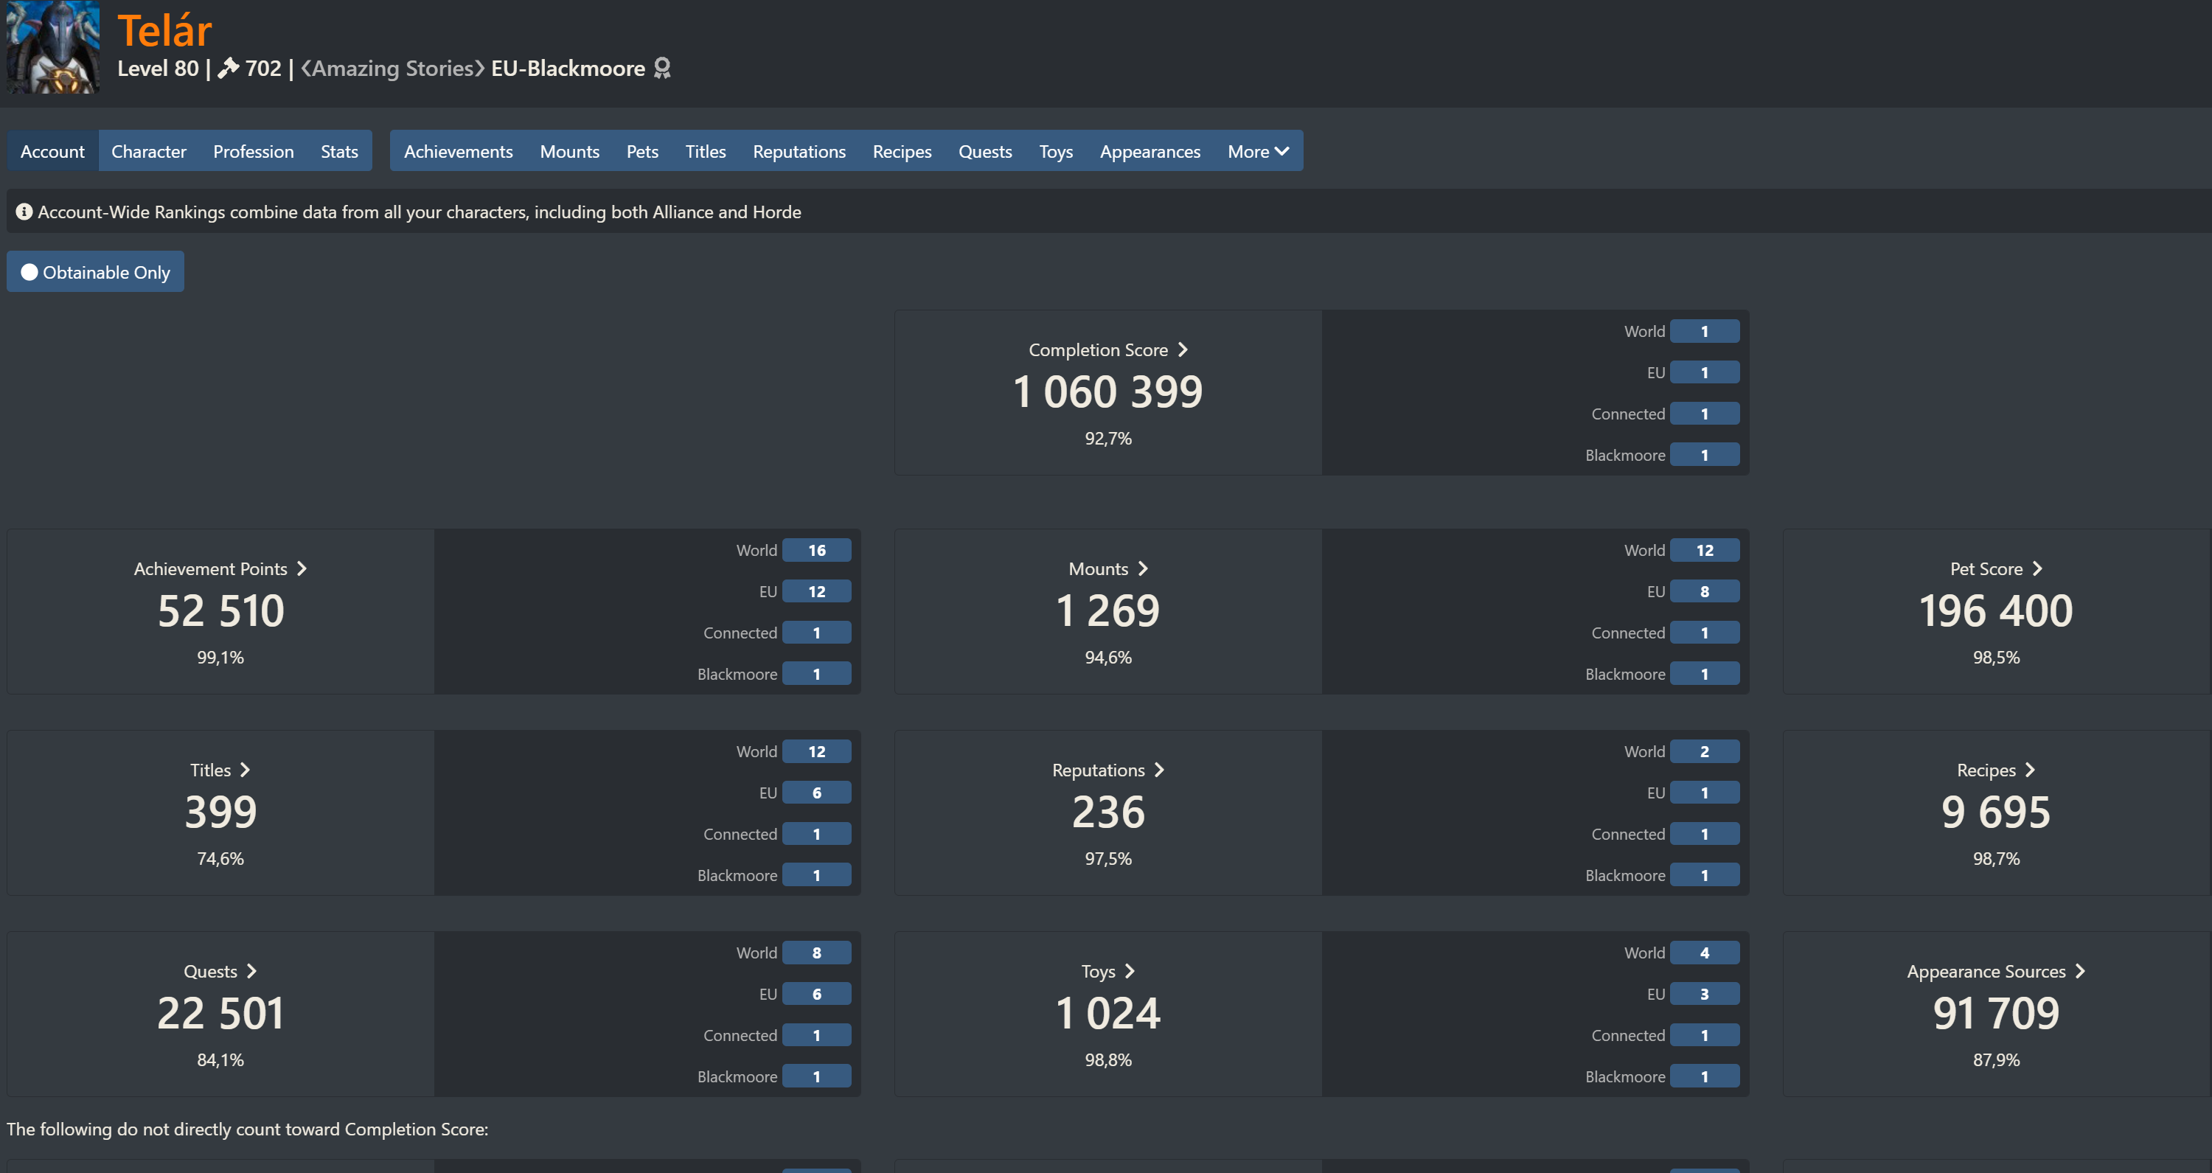Open the Titles ranking heading link

(211, 770)
